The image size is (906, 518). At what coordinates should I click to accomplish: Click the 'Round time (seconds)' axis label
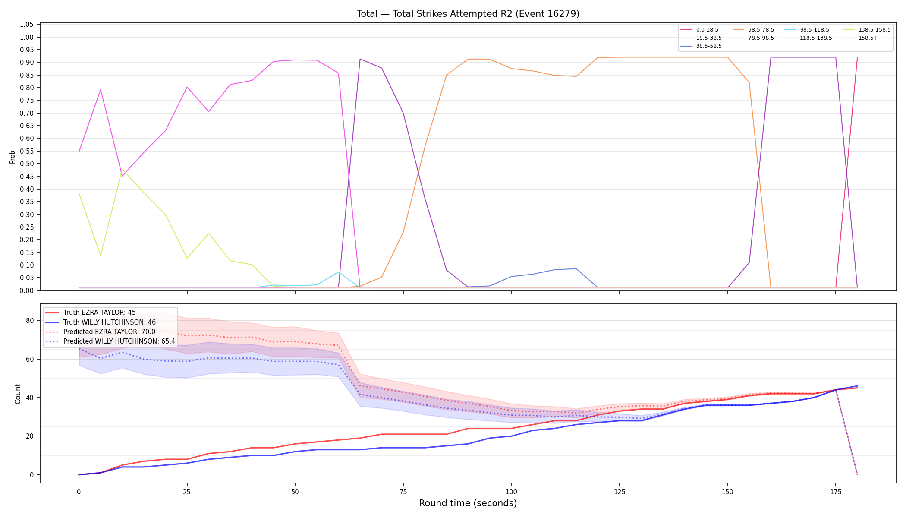click(468, 503)
